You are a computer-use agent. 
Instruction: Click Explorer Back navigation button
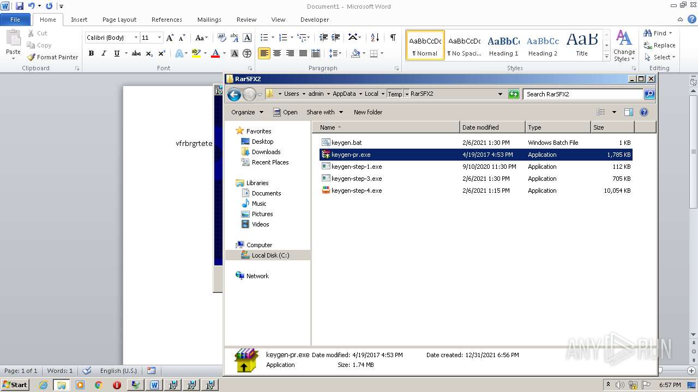click(234, 94)
